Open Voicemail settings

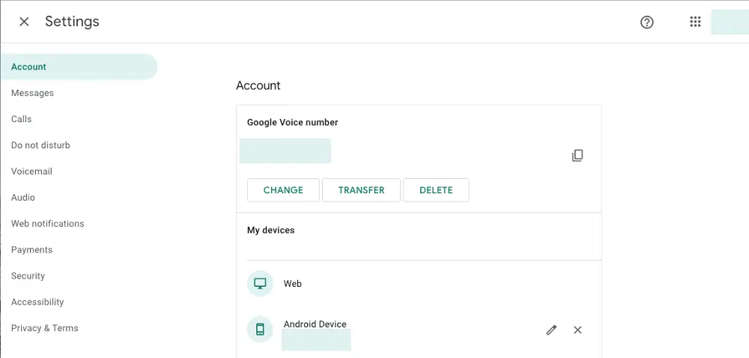pyautogui.click(x=31, y=172)
